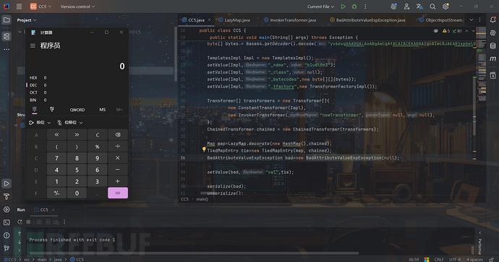Open notifications bell in right sidebar
The width and height of the screenshot is (499, 262).
492,19
